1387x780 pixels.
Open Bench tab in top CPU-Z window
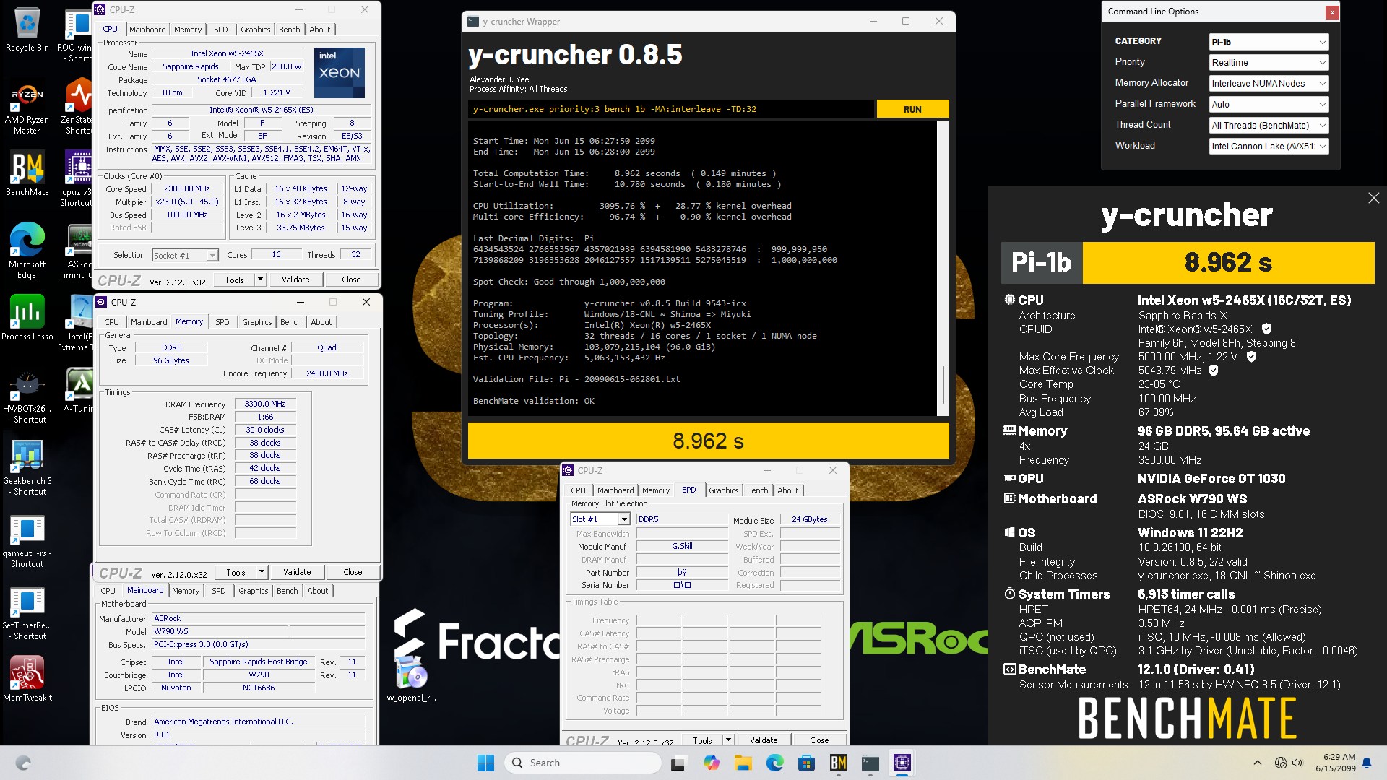(290, 30)
